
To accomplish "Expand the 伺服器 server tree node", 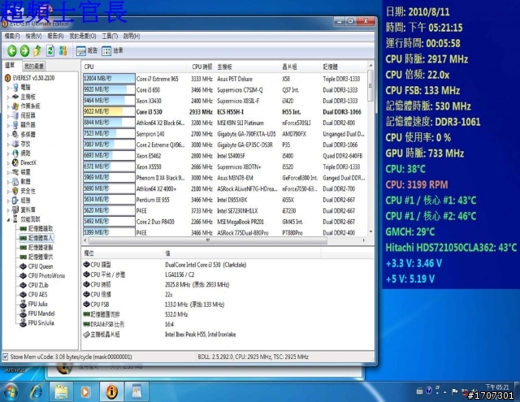I will tap(8, 115).
